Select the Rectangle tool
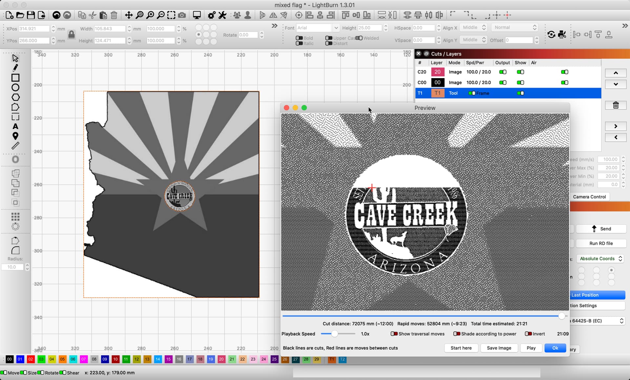This screenshot has width=630, height=380. pyautogui.click(x=15, y=78)
